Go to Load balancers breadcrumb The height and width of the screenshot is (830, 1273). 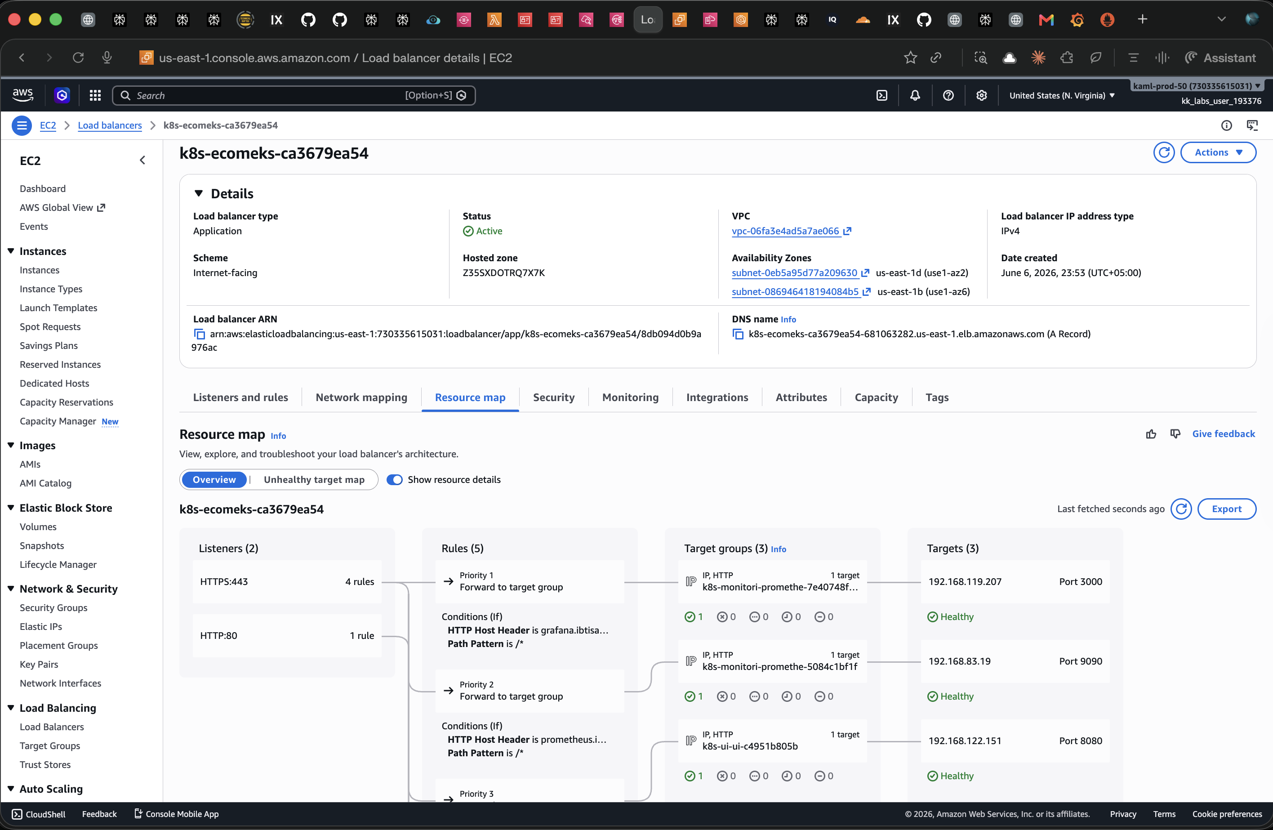pyautogui.click(x=110, y=126)
